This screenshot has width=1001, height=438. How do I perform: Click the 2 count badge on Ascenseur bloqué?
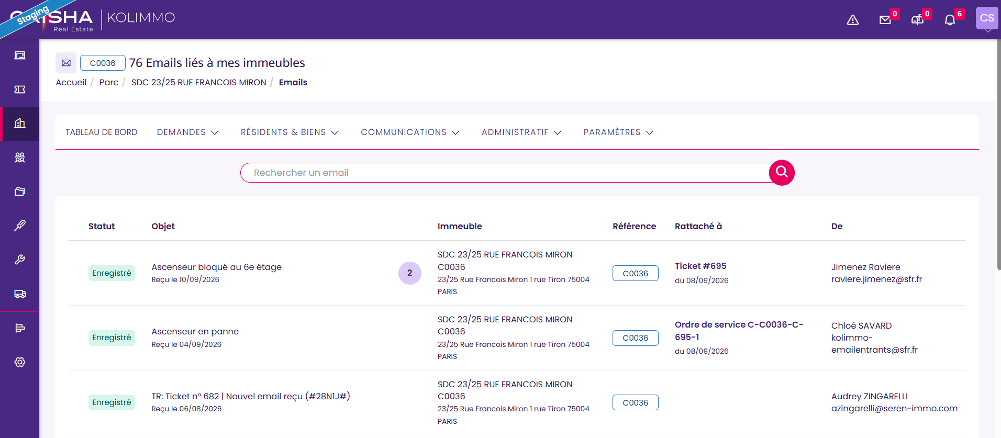tap(410, 273)
